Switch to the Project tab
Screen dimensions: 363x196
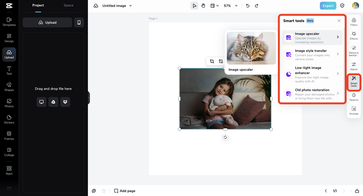(38, 5)
